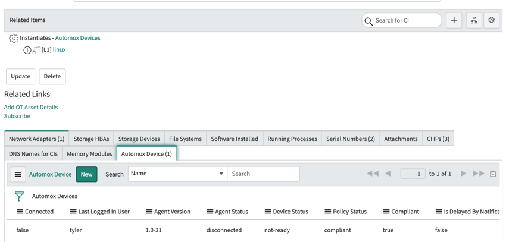The image size is (506, 242).
Task: Switch to the Running Processes tab
Action: click(x=292, y=139)
